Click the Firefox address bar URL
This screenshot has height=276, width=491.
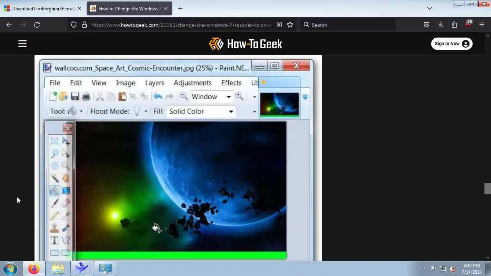point(181,25)
